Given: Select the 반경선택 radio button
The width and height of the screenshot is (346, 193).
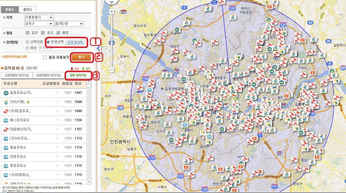Looking at the screenshot, I should point(48,42).
